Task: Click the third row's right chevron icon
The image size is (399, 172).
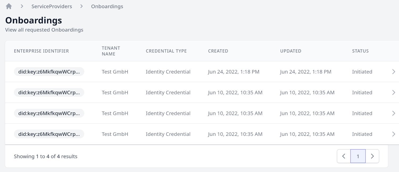Action: click(x=394, y=113)
